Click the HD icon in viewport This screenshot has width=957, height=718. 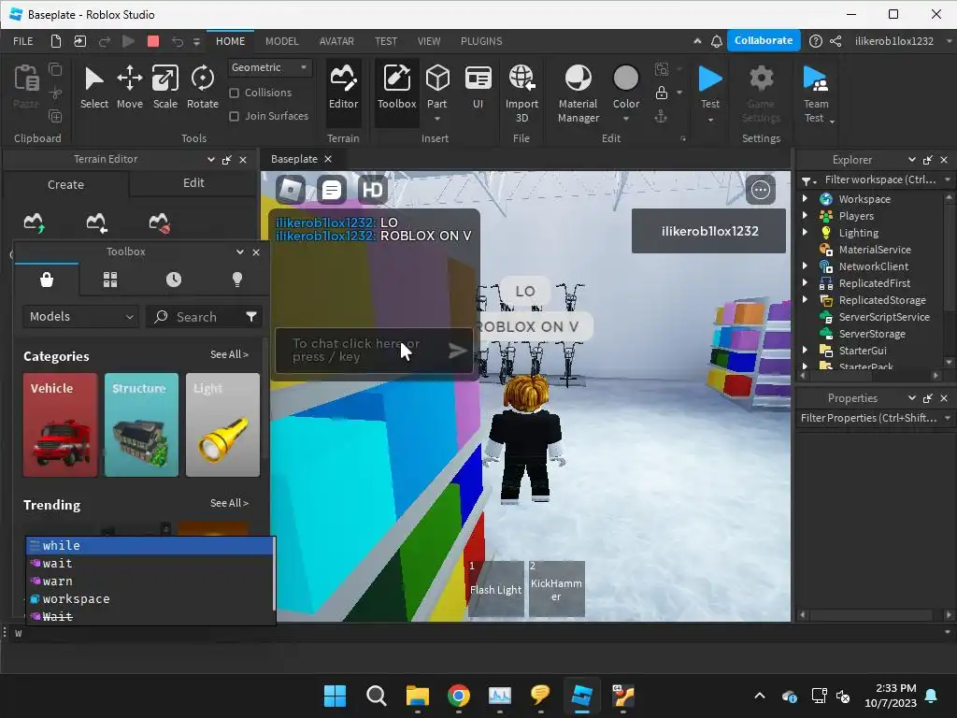coord(372,190)
